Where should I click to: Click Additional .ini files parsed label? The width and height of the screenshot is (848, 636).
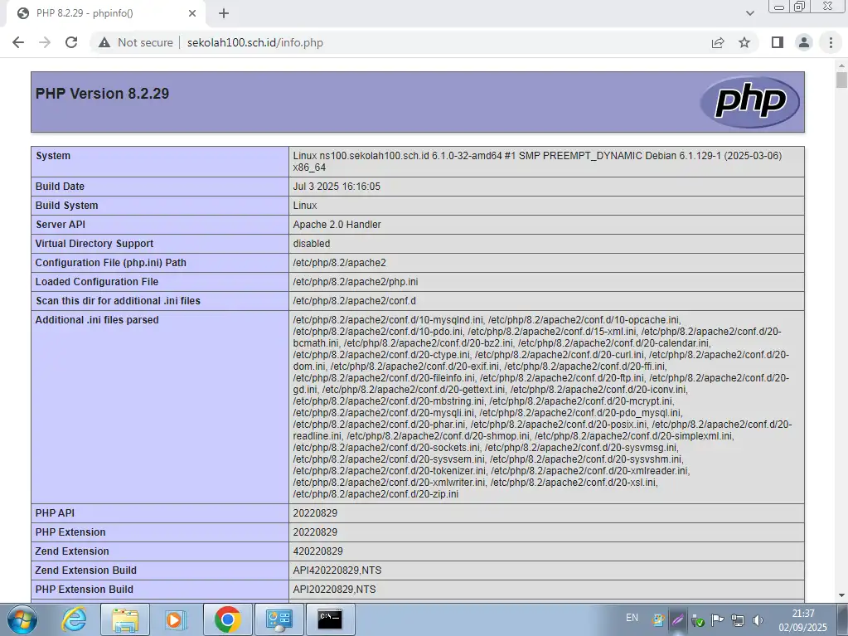(x=97, y=320)
